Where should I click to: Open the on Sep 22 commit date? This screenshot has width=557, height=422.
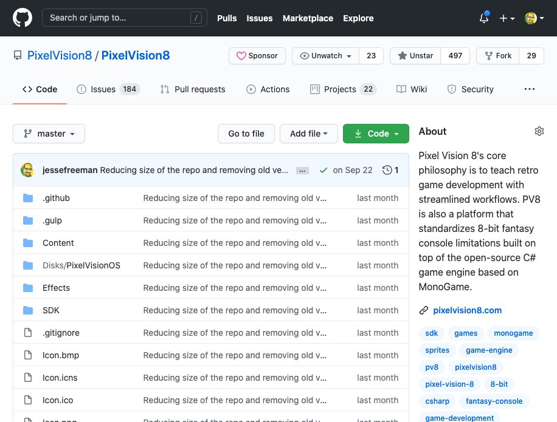tap(353, 170)
